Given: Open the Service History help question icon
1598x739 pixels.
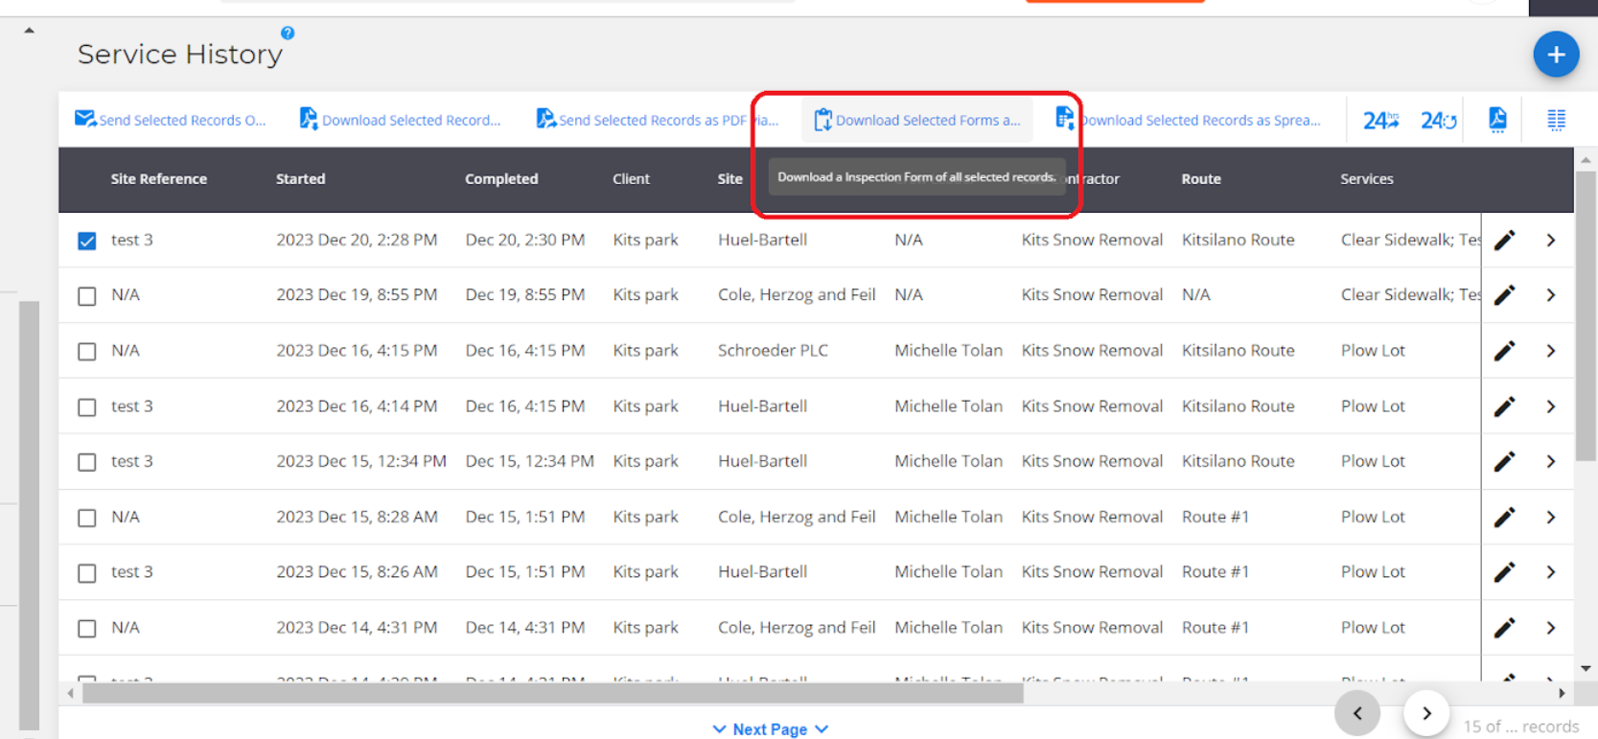Looking at the screenshot, I should [x=288, y=33].
